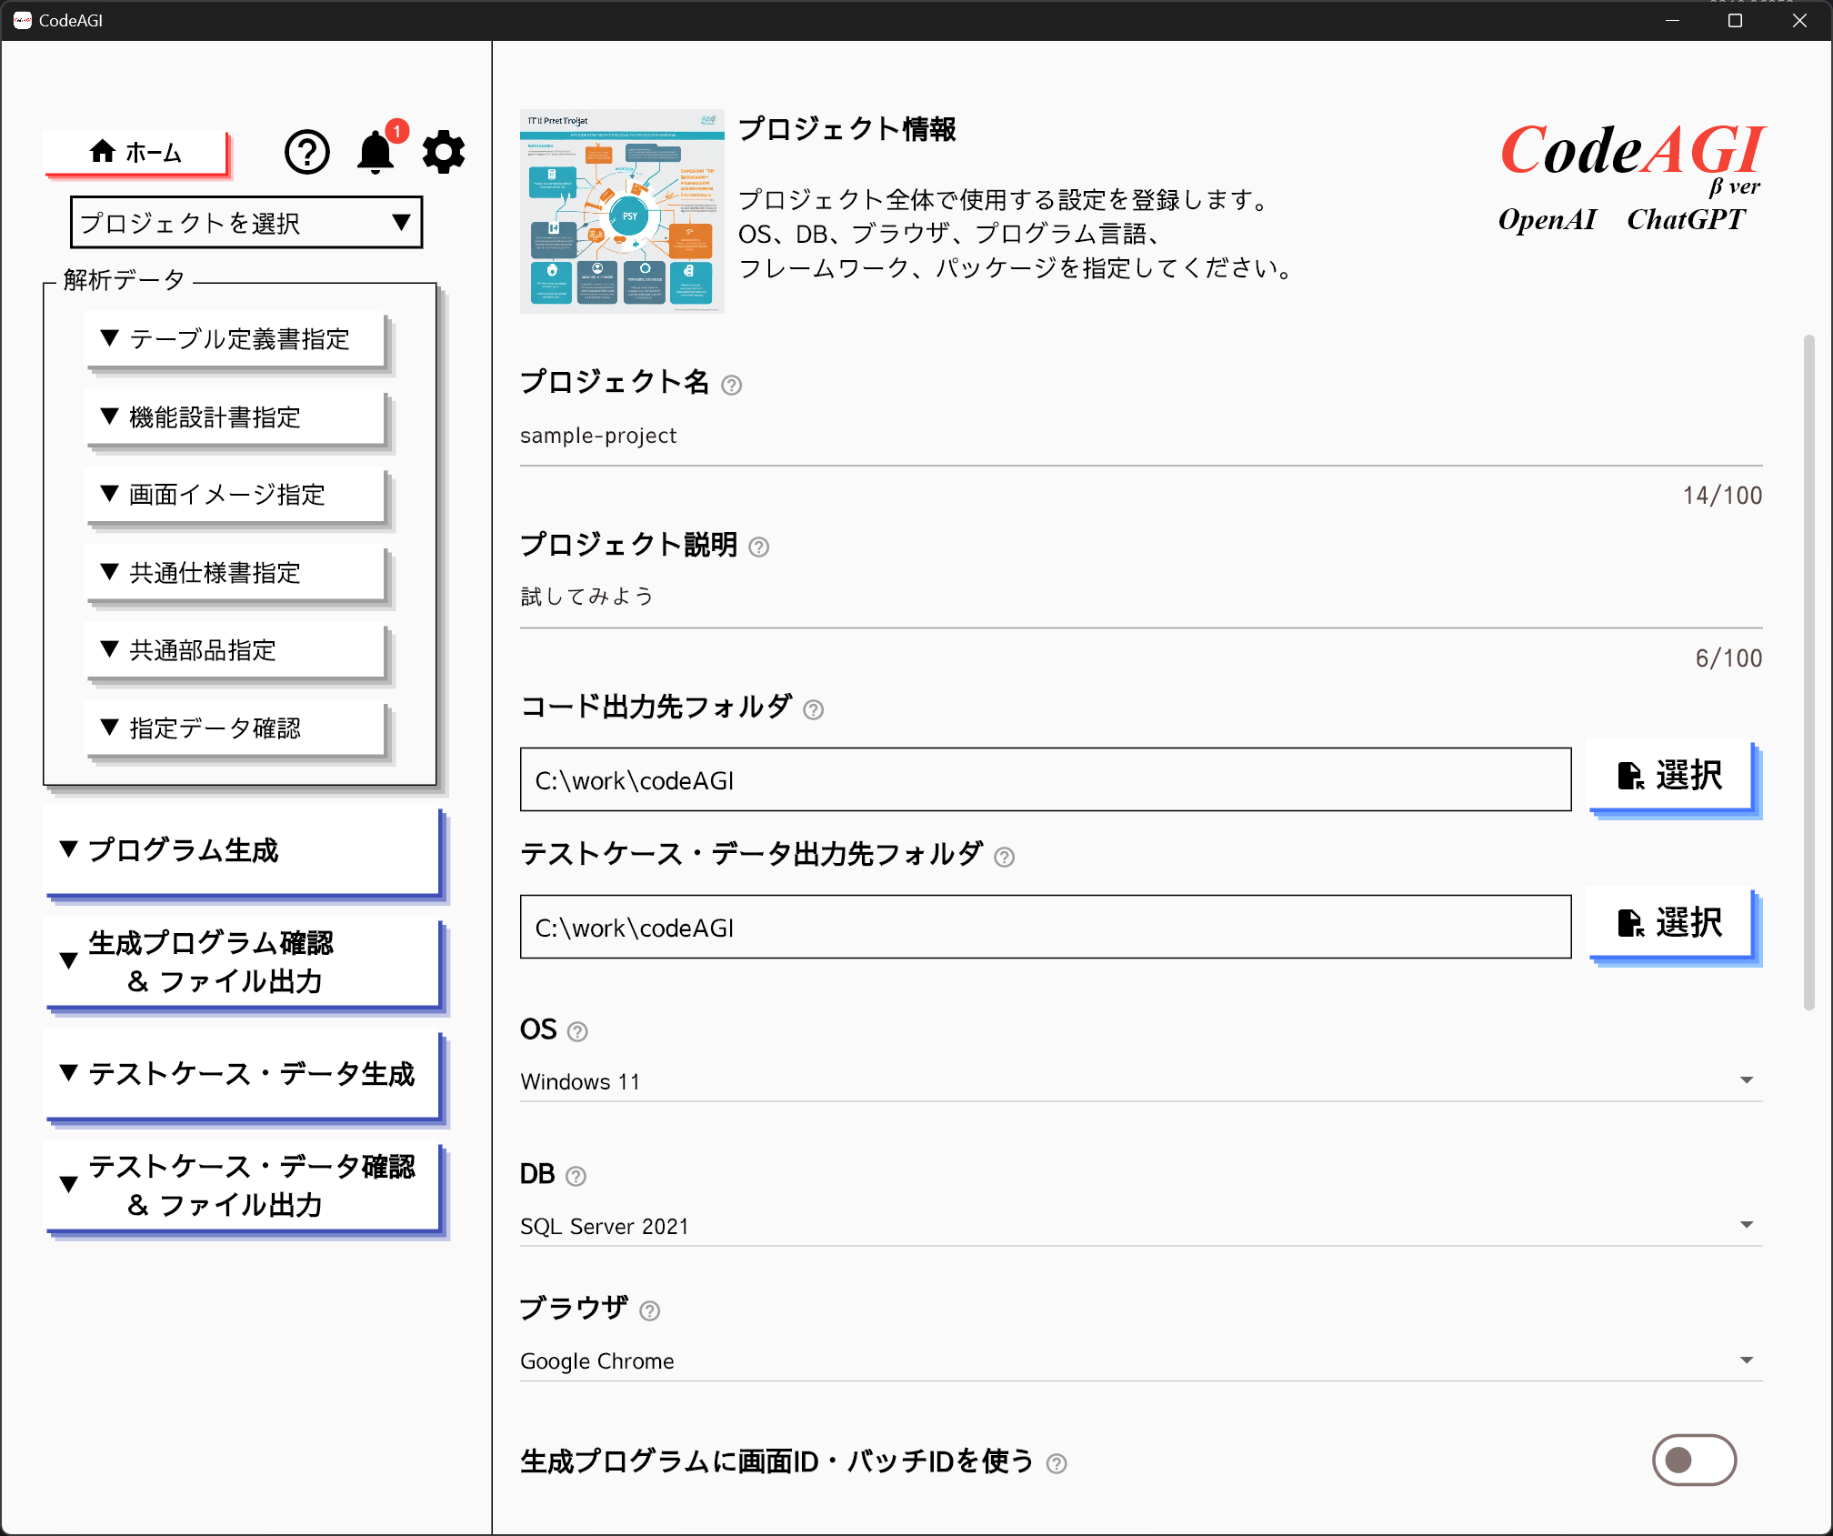Click help icon beside プロジェクト説明

pyautogui.click(x=758, y=547)
